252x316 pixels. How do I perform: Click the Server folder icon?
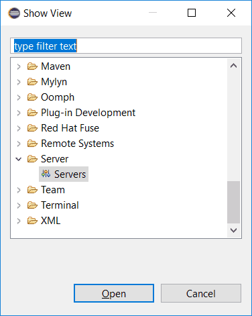(x=32, y=159)
